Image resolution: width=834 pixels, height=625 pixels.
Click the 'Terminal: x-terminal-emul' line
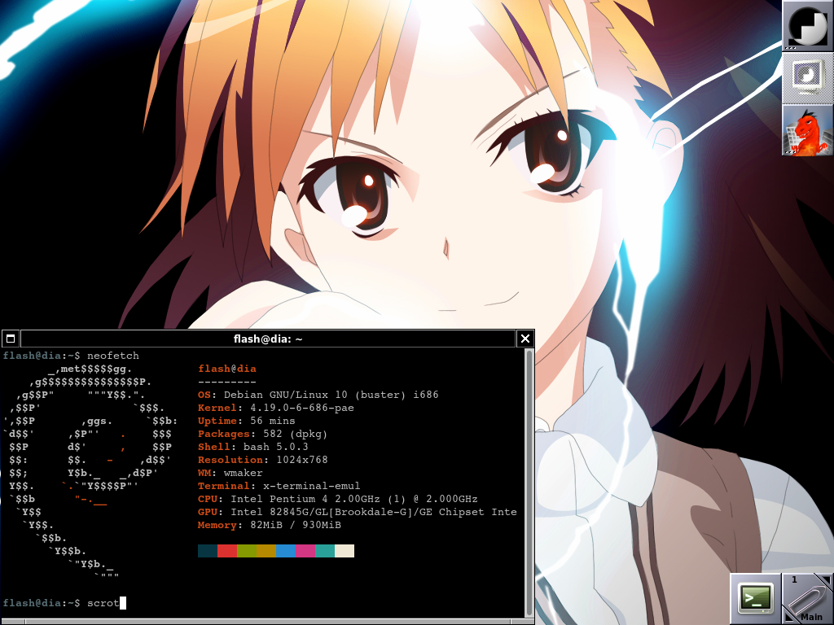(x=279, y=486)
